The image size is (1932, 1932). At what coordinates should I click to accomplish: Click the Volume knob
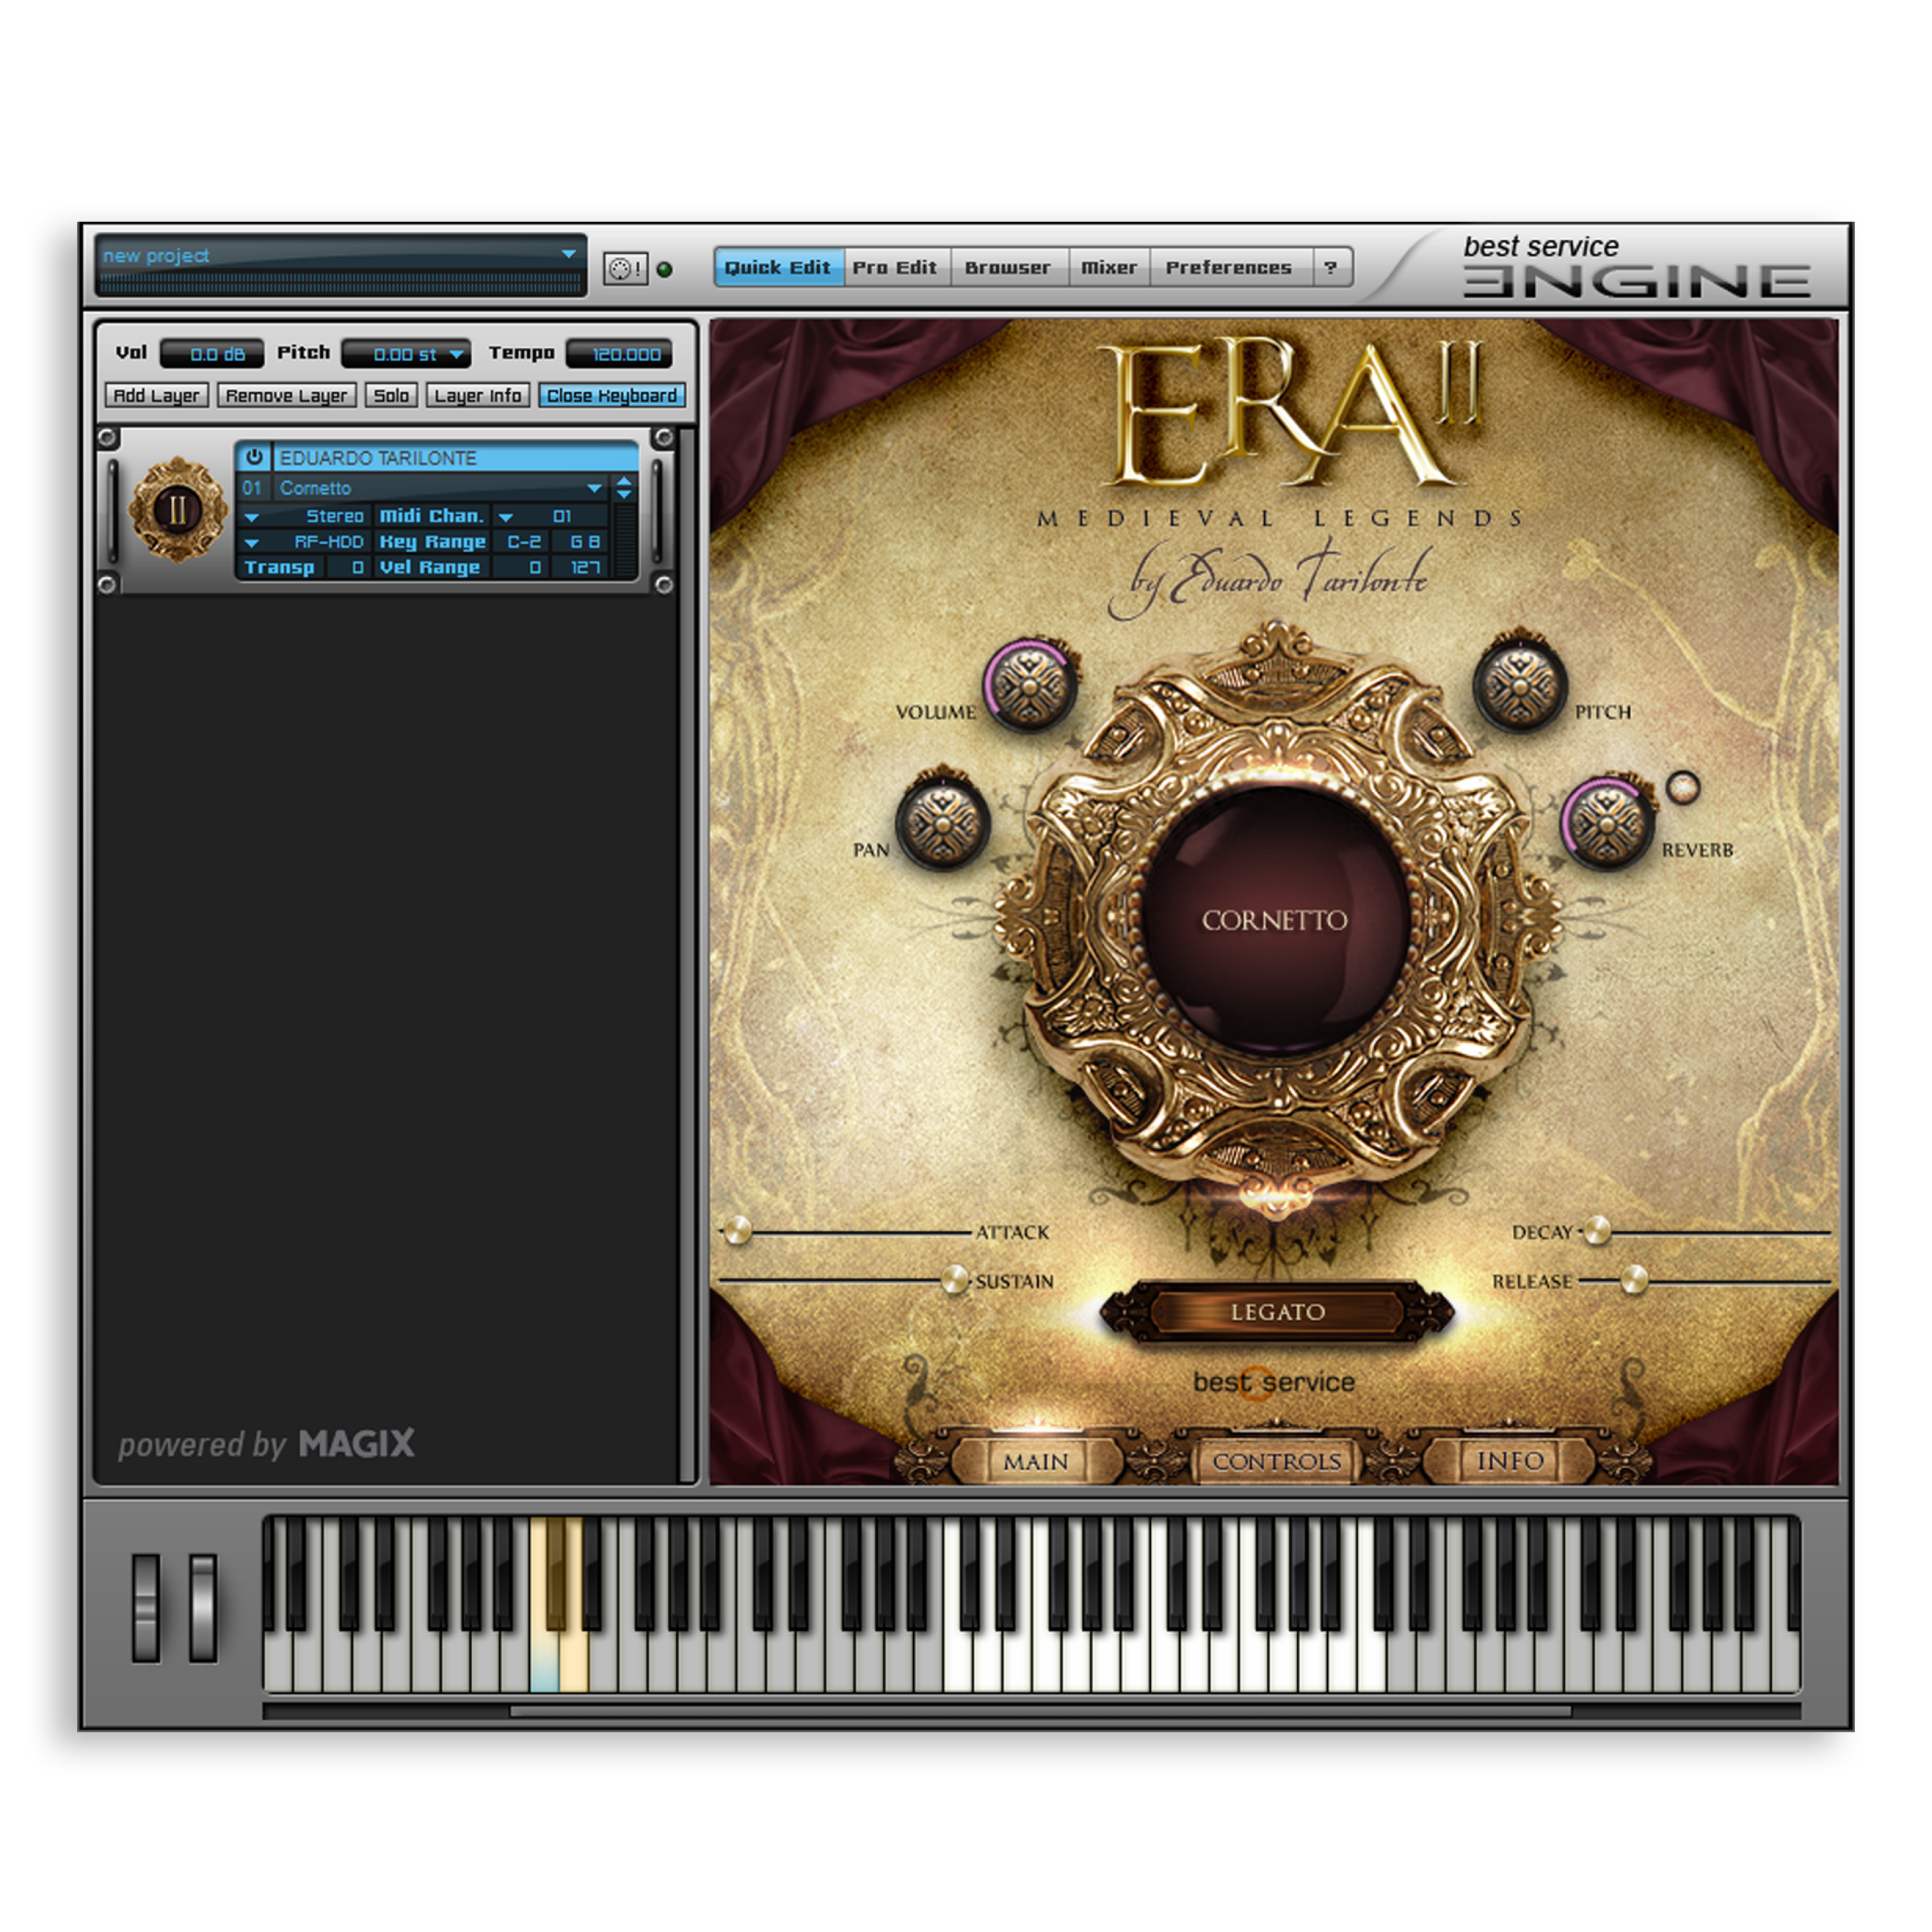point(1031,686)
